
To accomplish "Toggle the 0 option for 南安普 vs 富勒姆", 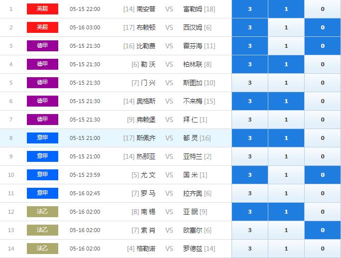I will tap(322, 9).
